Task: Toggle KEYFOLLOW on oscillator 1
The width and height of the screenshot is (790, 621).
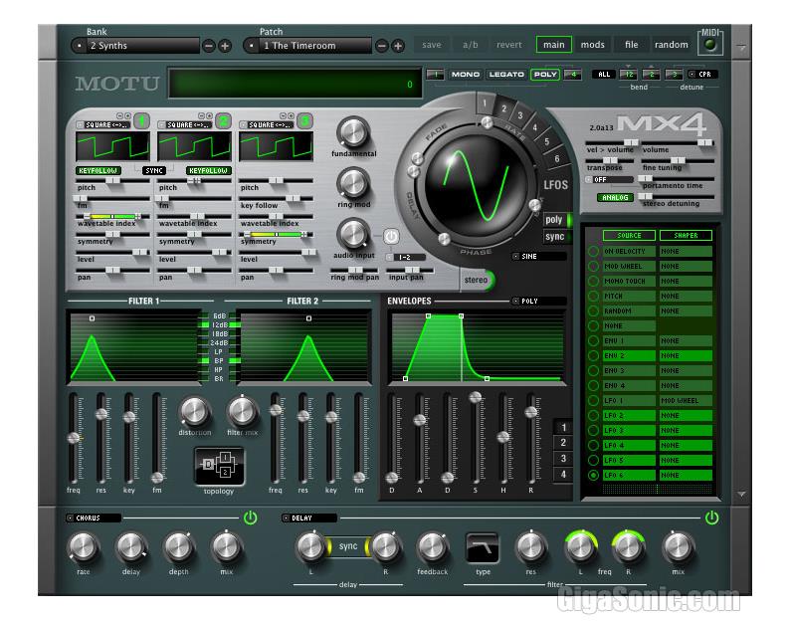Action: tap(98, 171)
